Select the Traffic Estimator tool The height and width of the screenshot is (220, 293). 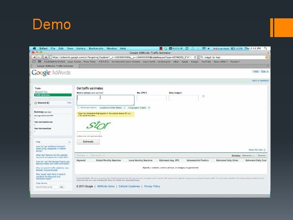[53, 95]
